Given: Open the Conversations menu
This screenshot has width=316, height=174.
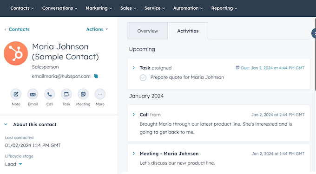Looking at the screenshot, I should pyautogui.click(x=59, y=8).
